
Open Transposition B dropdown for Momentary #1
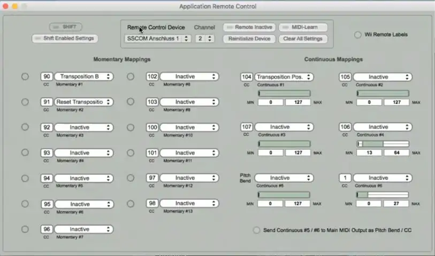pyautogui.click(x=84, y=77)
